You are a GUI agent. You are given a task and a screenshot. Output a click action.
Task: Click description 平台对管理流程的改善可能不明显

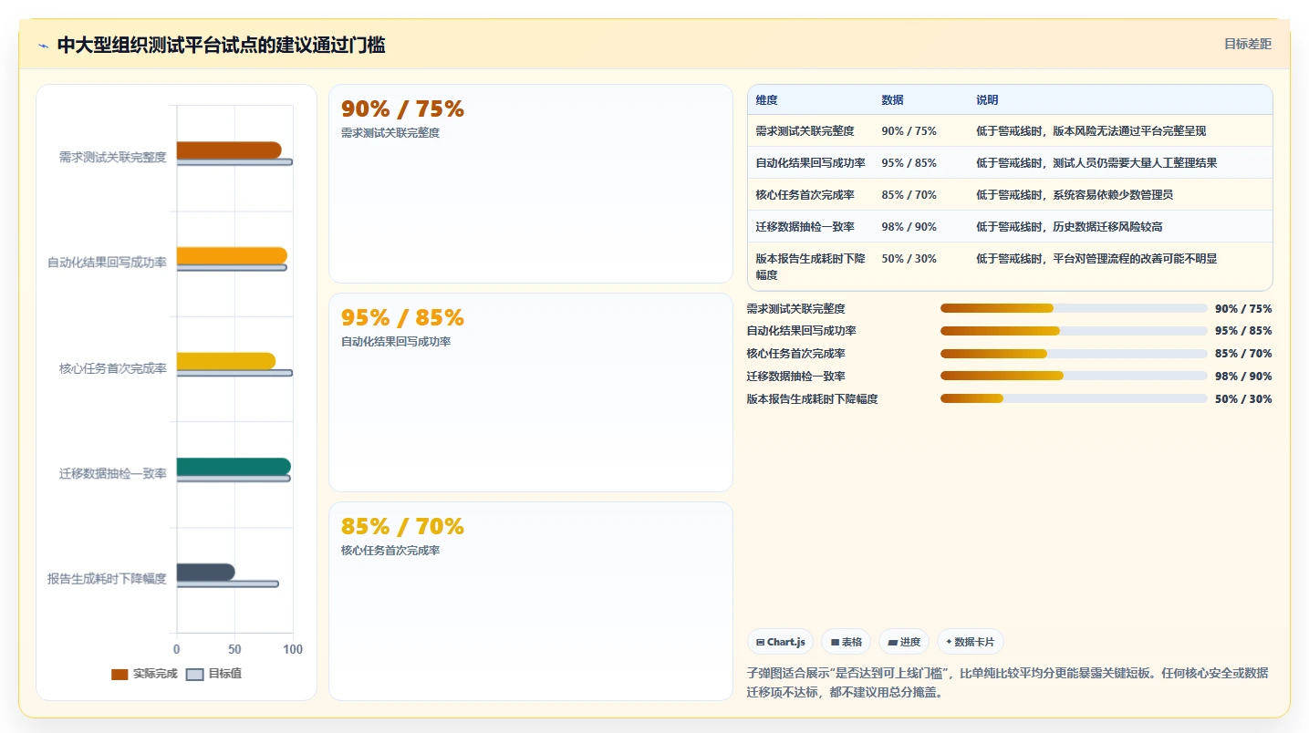1135,259
